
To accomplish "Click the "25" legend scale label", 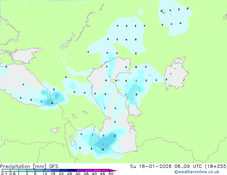I will pyautogui.click(x=69, y=174).
